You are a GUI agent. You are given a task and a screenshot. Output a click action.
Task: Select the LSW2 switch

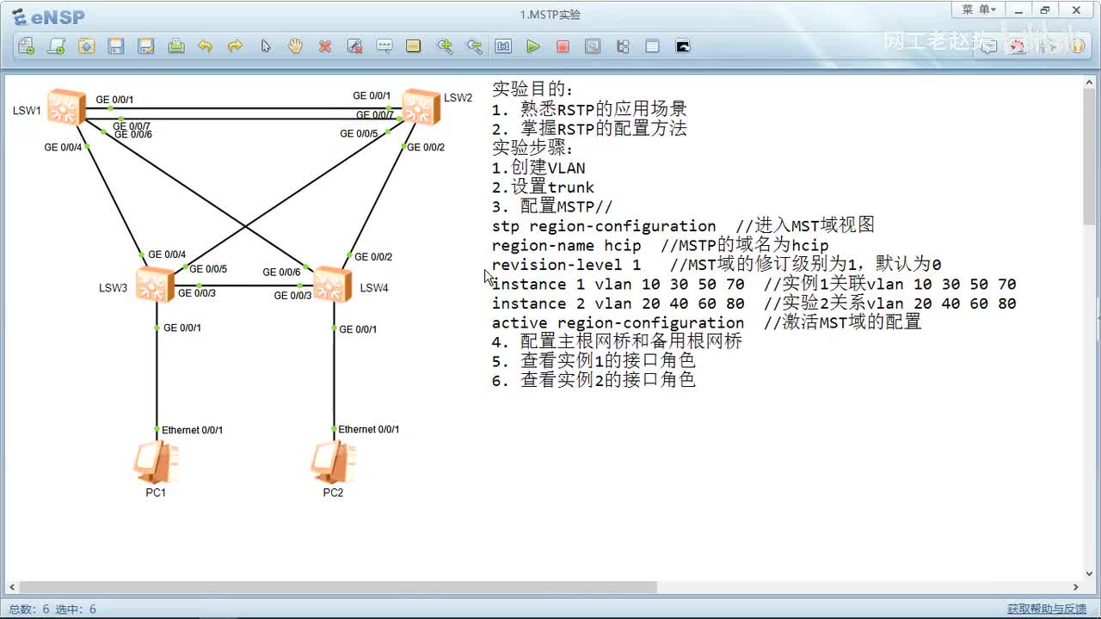421,107
